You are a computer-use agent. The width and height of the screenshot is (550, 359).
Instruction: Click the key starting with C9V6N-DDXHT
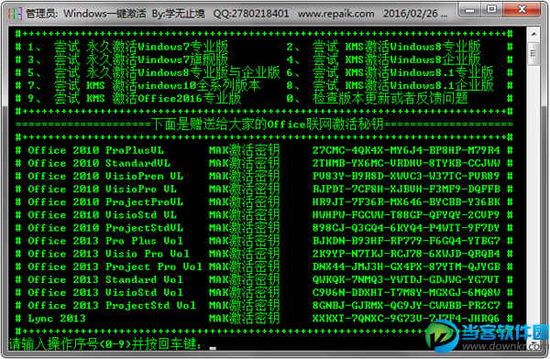(406, 293)
